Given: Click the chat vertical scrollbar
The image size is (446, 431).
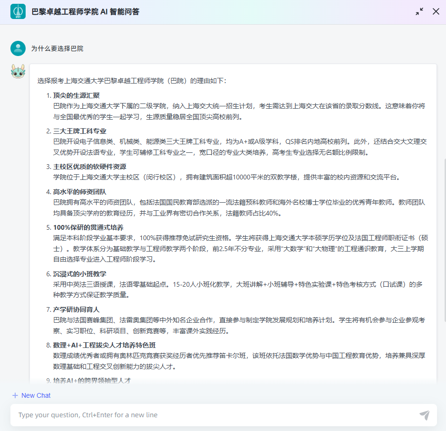Looking at the screenshot, I should pyautogui.click(x=445, y=240).
